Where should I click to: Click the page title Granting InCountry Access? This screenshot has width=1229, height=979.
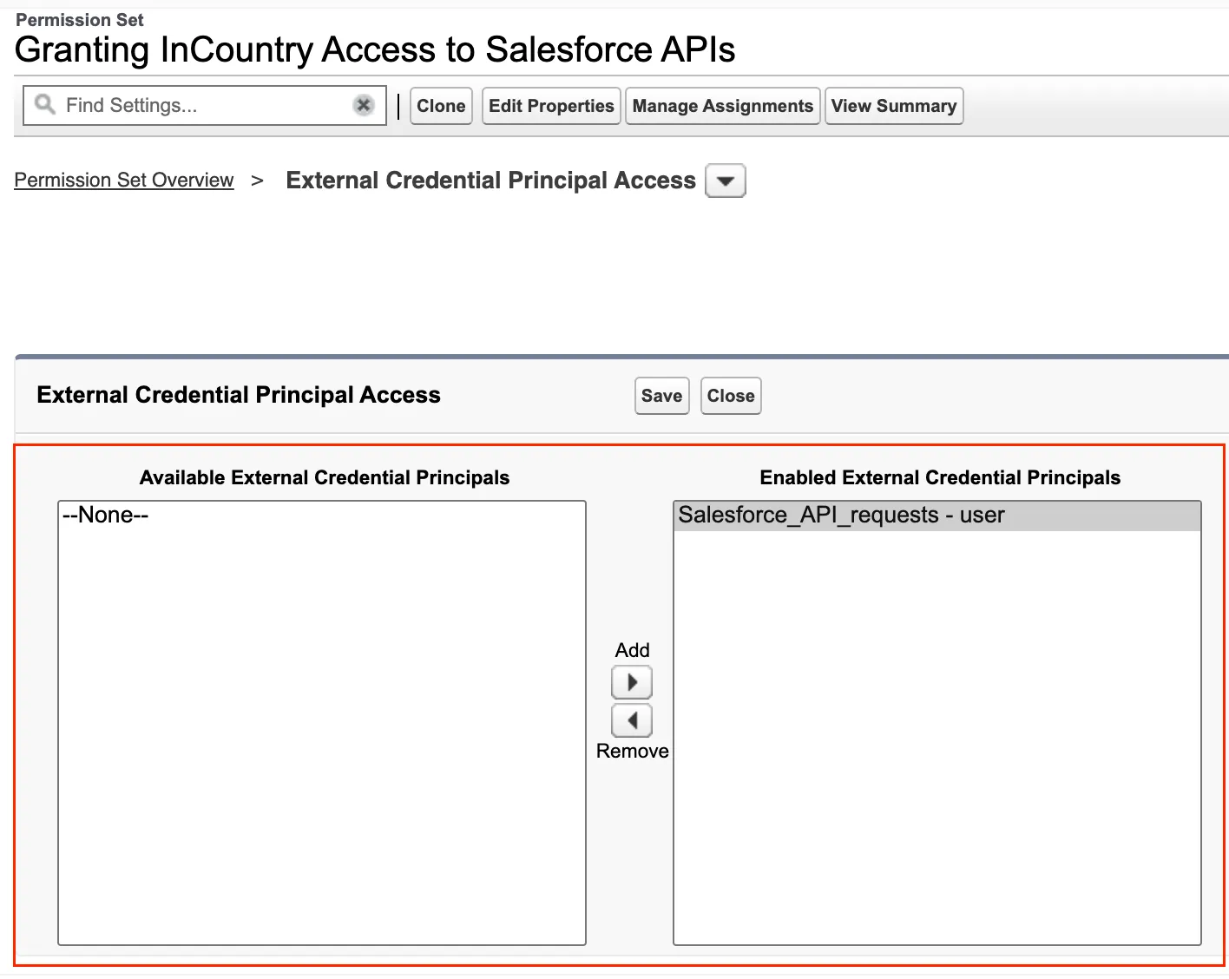click(375, 50)
